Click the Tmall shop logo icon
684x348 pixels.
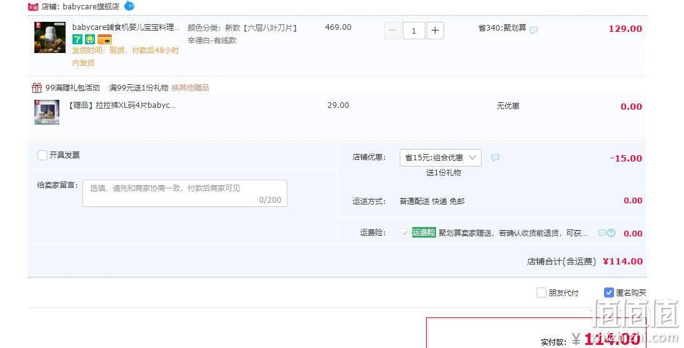(x=32, y=7)
